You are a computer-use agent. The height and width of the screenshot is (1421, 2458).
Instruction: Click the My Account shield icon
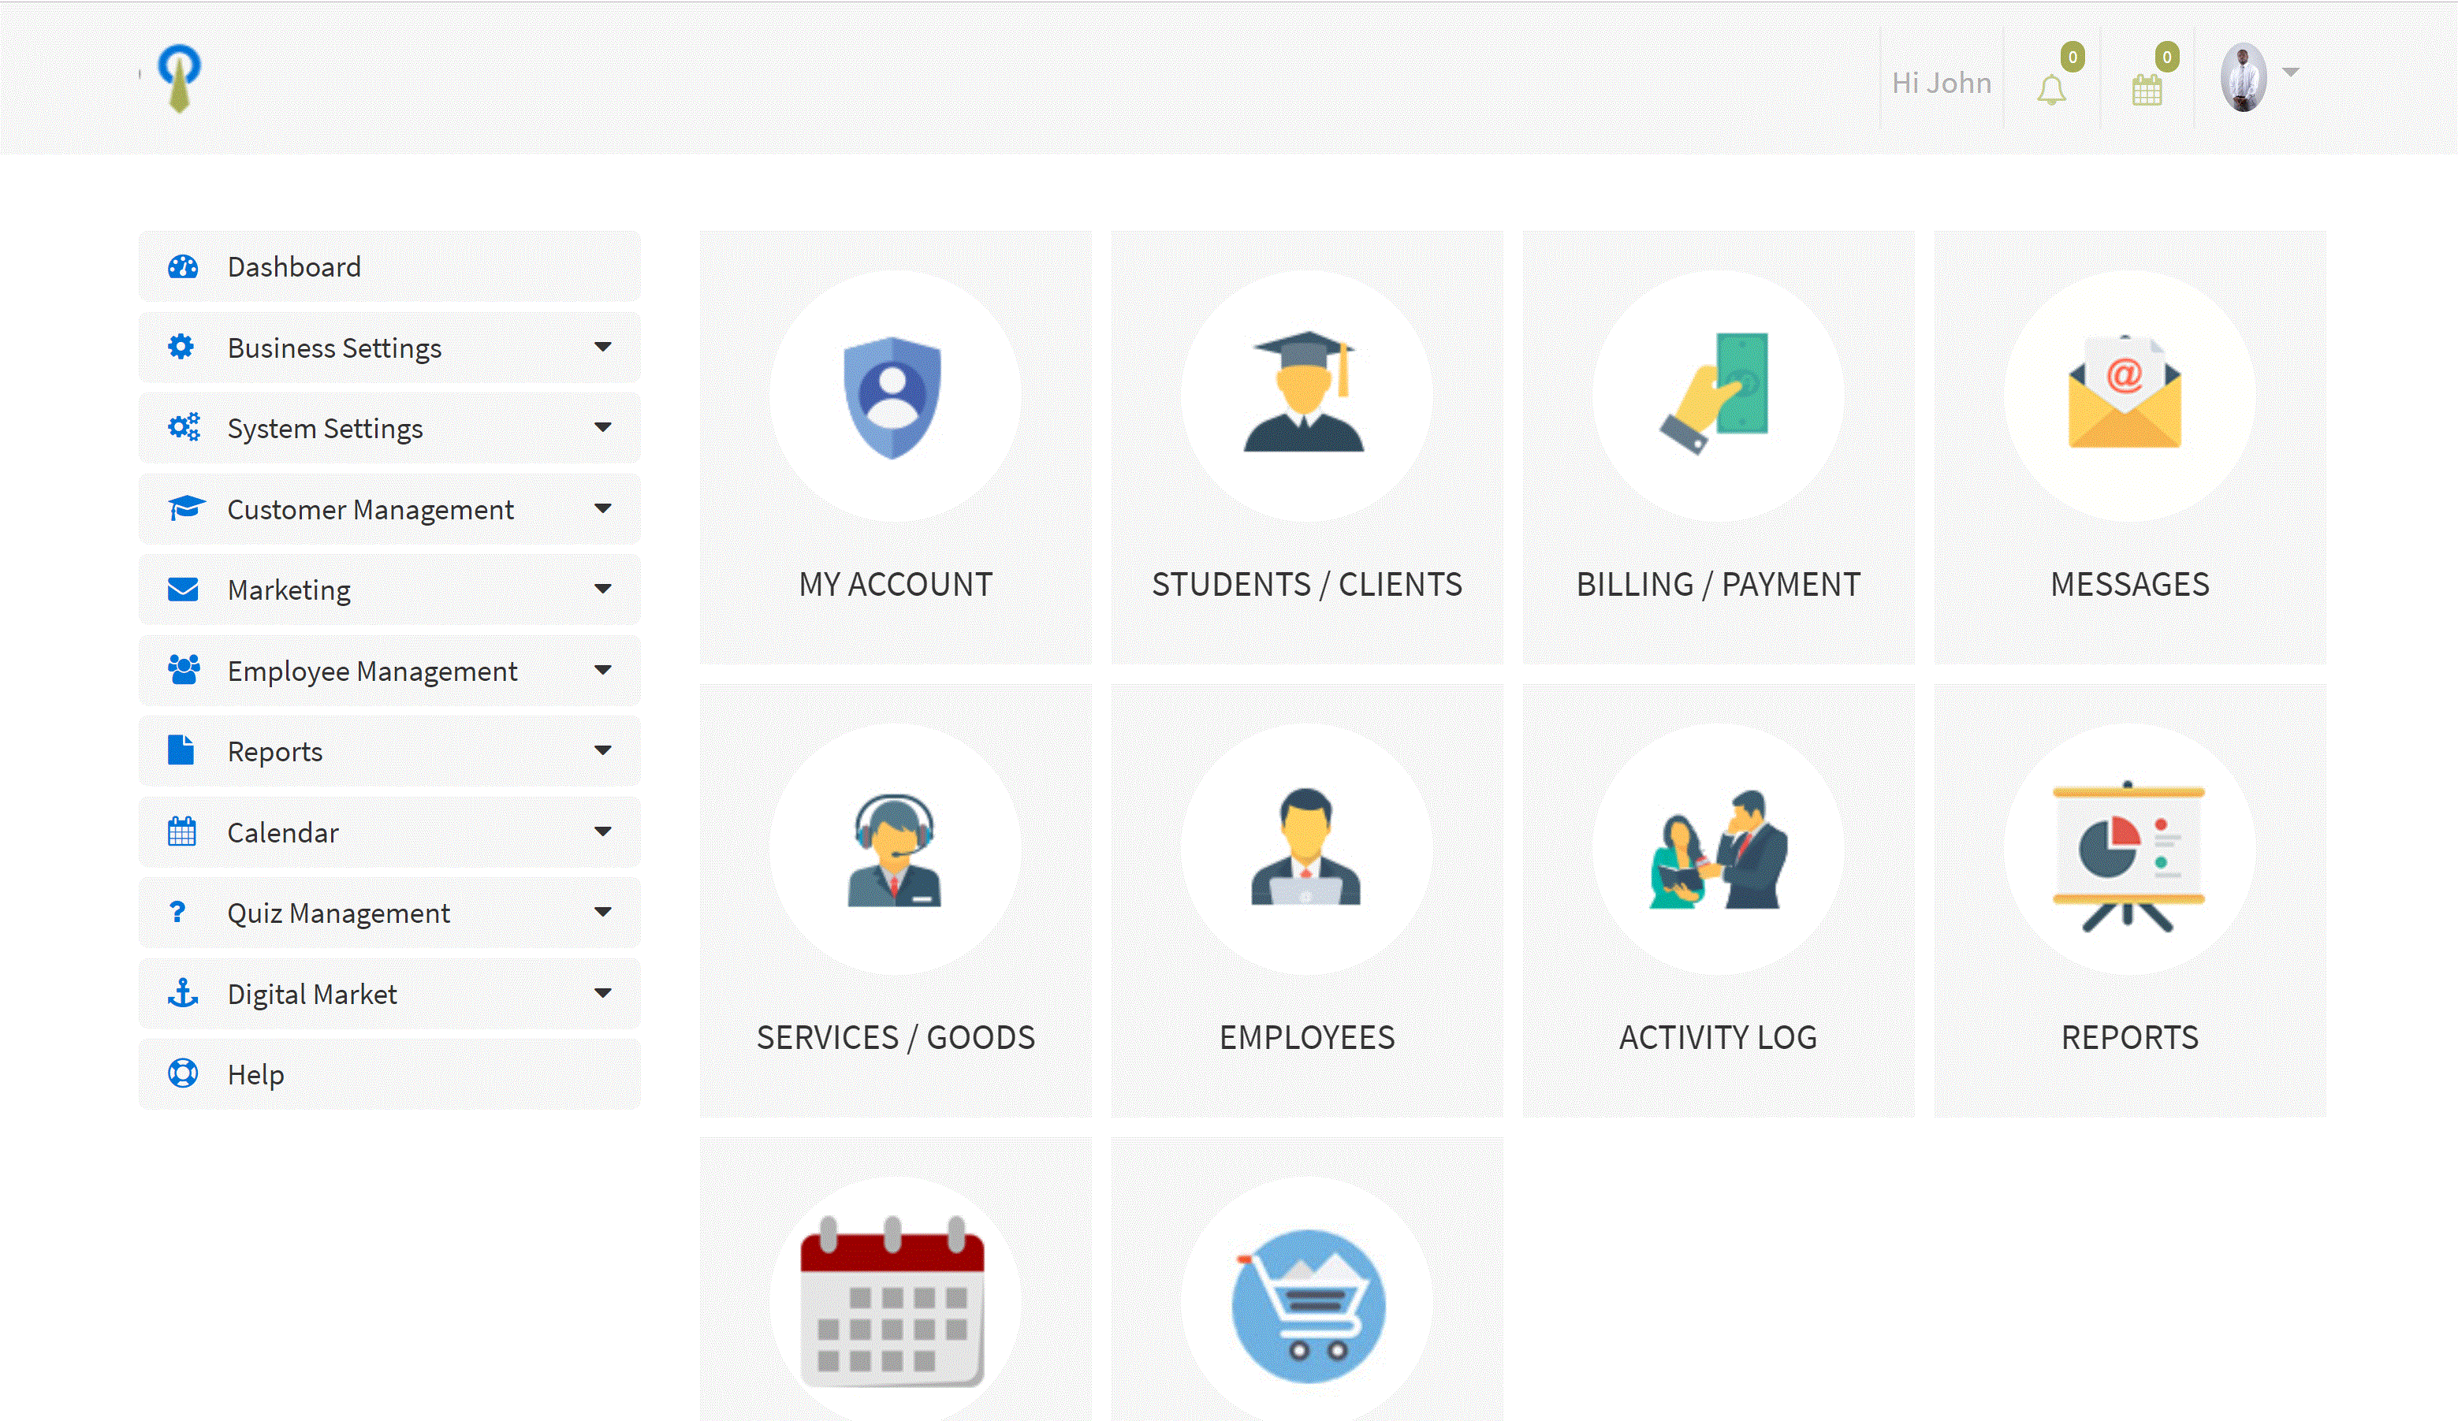coord(893,397)
